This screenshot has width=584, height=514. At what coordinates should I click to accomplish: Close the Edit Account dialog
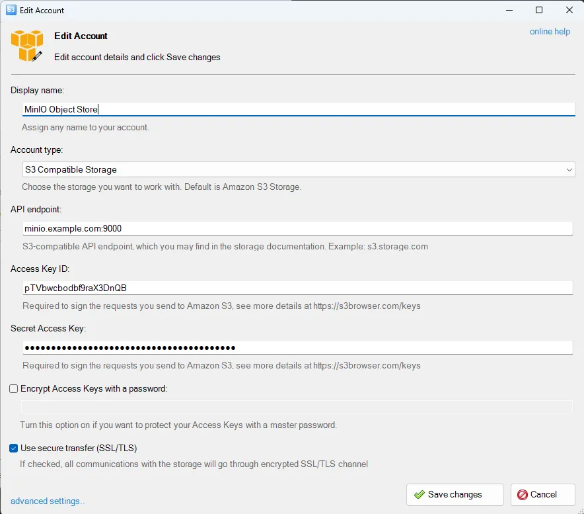point(569,10)
